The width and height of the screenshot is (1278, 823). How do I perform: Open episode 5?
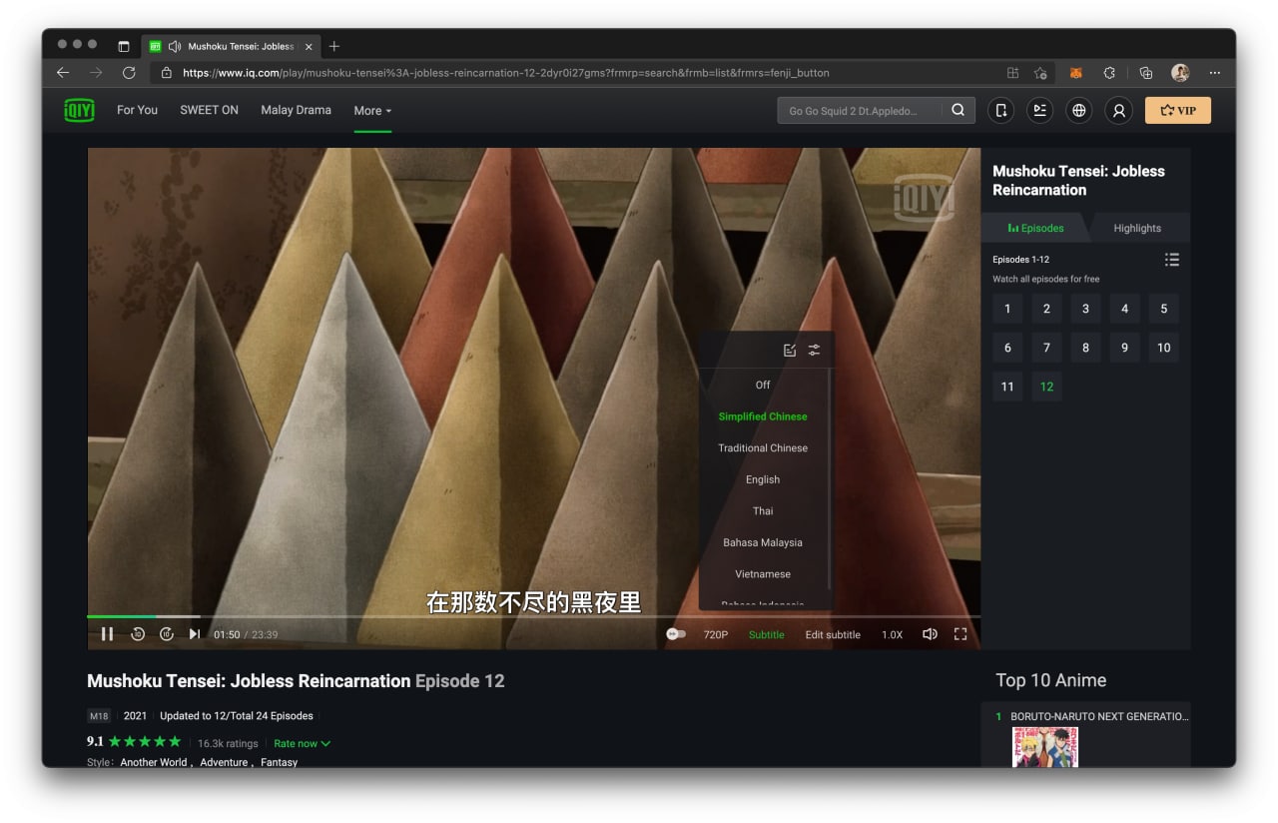coord(1163,309)
